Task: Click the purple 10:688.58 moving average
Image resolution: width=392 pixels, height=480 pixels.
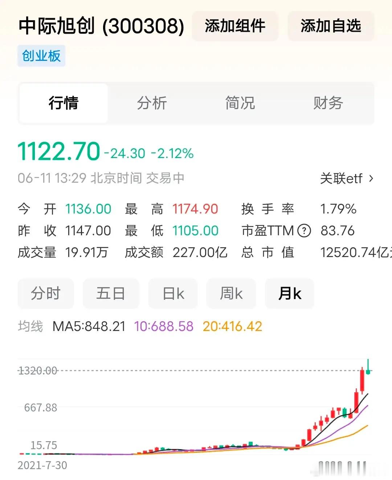Action: coord(164,326)
